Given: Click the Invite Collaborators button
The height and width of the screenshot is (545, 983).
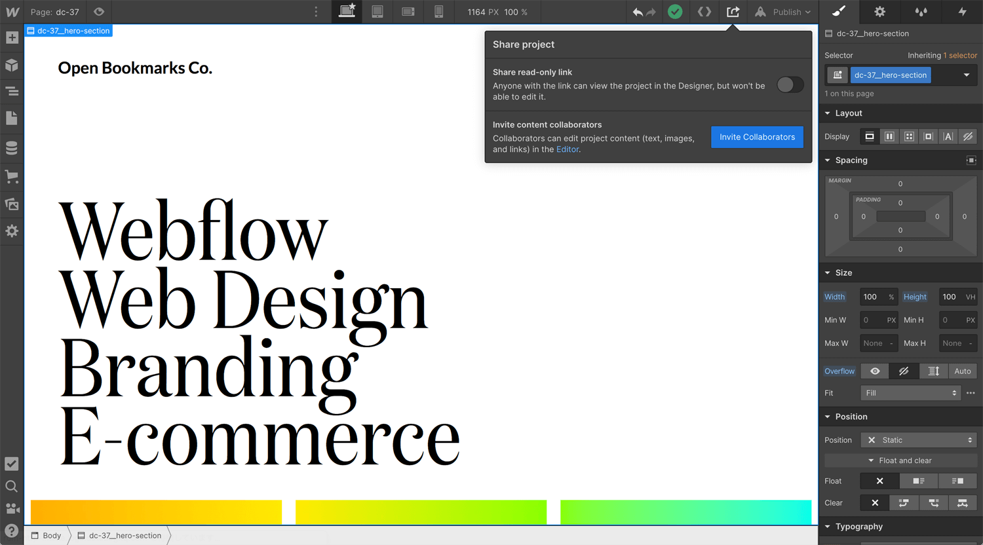Looking at the screenshot, I should pyautogui.click(x=757, y=137).
